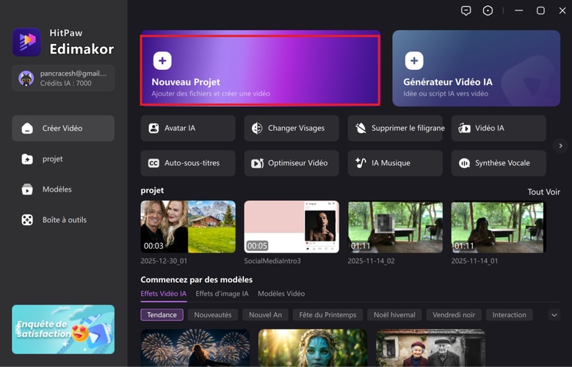This screenshot has width=572, height=367.
Task: Click the account email pancracesh@gmail
Action: (73, 73)
